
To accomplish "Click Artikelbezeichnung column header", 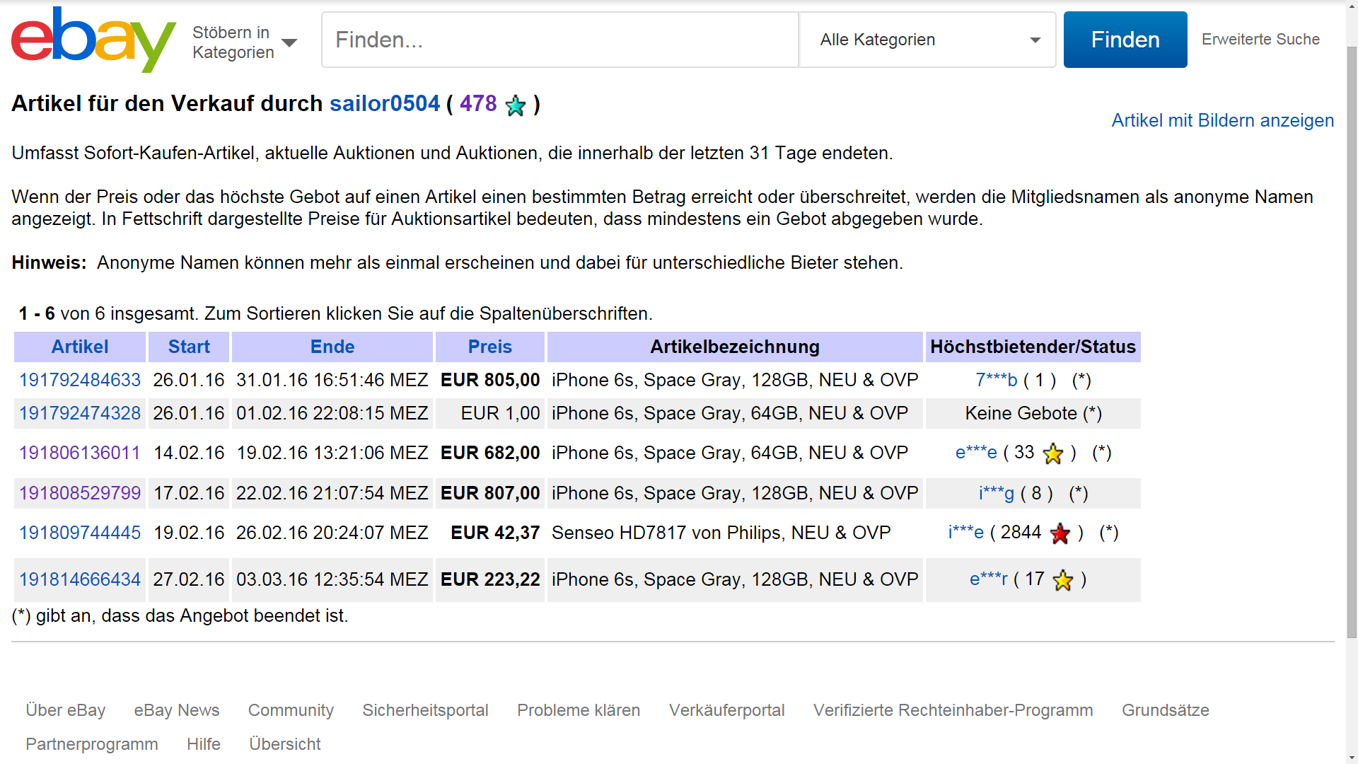I will pyautogui.click(x=735, y=347).
